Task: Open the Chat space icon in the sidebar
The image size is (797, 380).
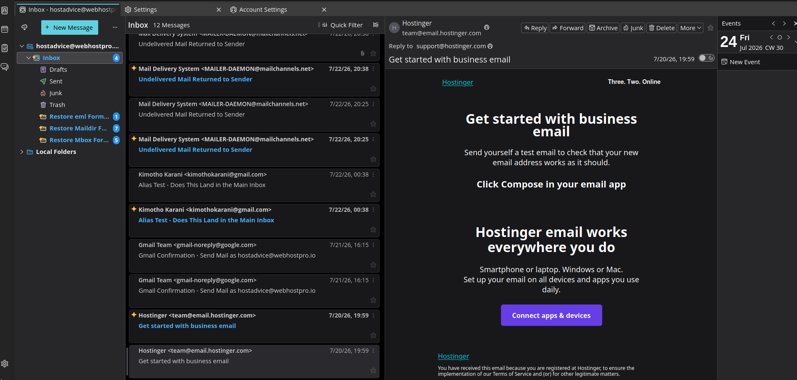Action: 5,67
